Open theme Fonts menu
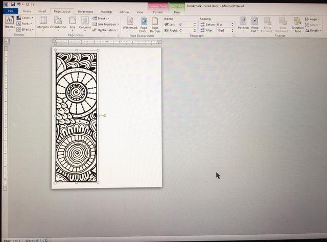The image size is (327, 242). point(25,24)
